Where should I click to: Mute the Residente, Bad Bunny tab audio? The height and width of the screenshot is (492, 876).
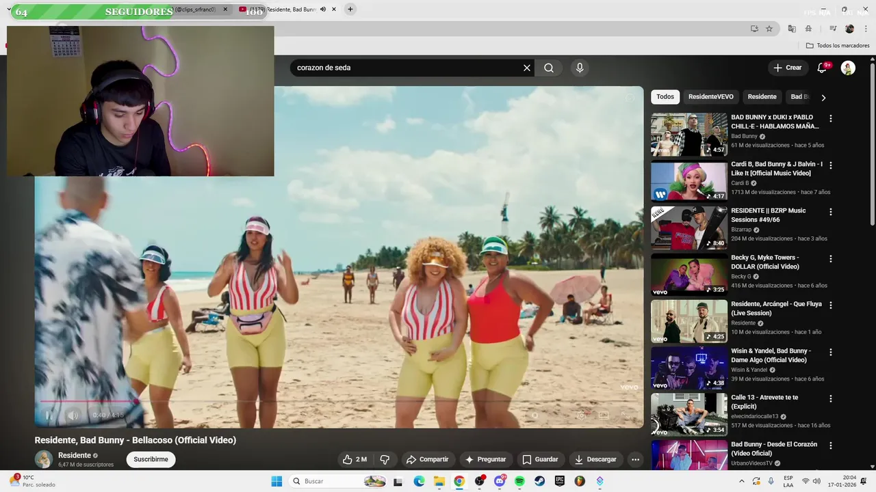[323, 10]
